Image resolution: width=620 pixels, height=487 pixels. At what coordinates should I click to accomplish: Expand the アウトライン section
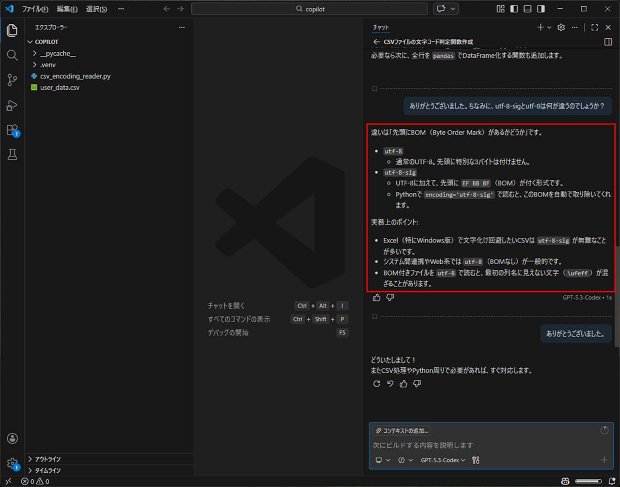tap(48, 459)
